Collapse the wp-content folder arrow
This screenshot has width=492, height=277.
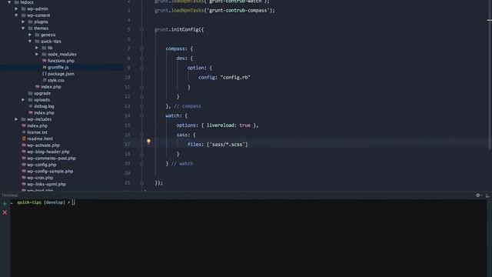coord(16,15)
